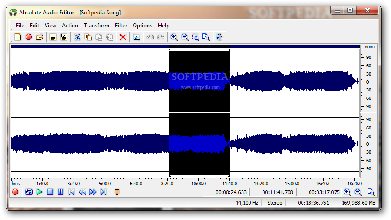Click the 10:00.0 mark on the timeline ruler
Screen dimensions: 391x220
[198, 183]
